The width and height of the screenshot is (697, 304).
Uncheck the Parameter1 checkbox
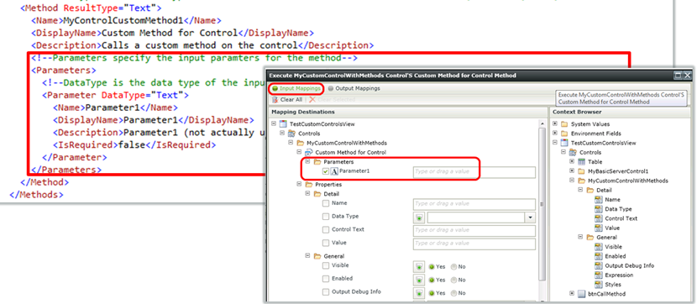tap(326, 171)
